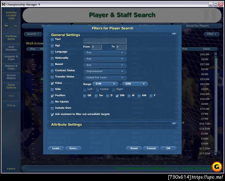Go back with the left arrow icon
This screenshot has height=181, width=225.
(x=6, y=26)
